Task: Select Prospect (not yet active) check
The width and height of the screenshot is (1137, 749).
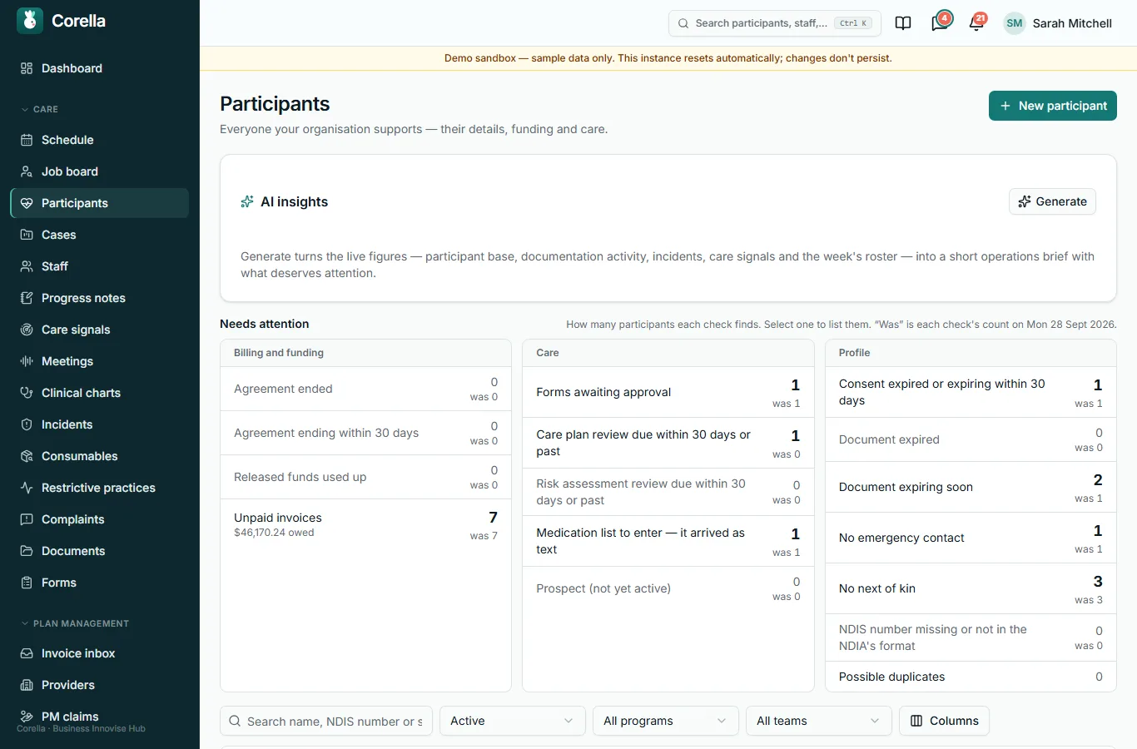Action: click(x=668, y=588)
